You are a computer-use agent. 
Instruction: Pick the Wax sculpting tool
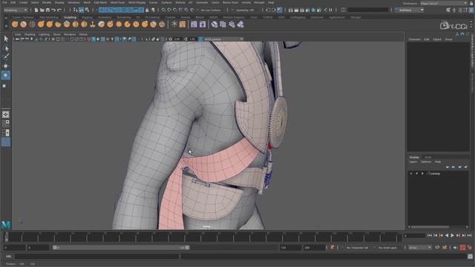pos(102,24)
